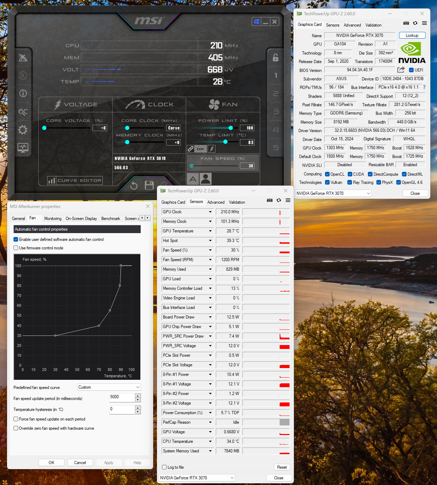This screenshot has height=485, width=437.
Task: Open the PerfCap Reason sensor dropdown
Action: point(210,422)
